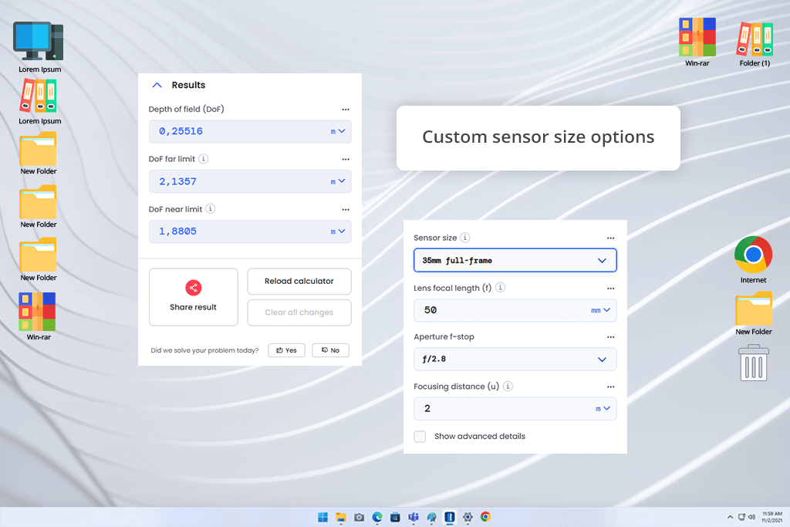The width and height of the screenshot is (790, 527).
Task: Show info for DoF far limit
Action: pyautogui.click(x=204, y=159)
